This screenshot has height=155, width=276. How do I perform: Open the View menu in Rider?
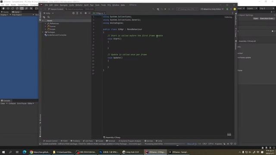[x=56, y=5]
